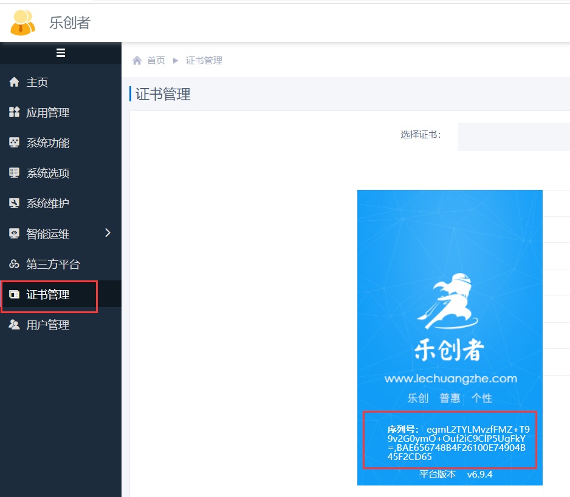Viewport: 570px width, 497px height.
Task: Click the 用户管理 users icon
Action: (15, 325)
